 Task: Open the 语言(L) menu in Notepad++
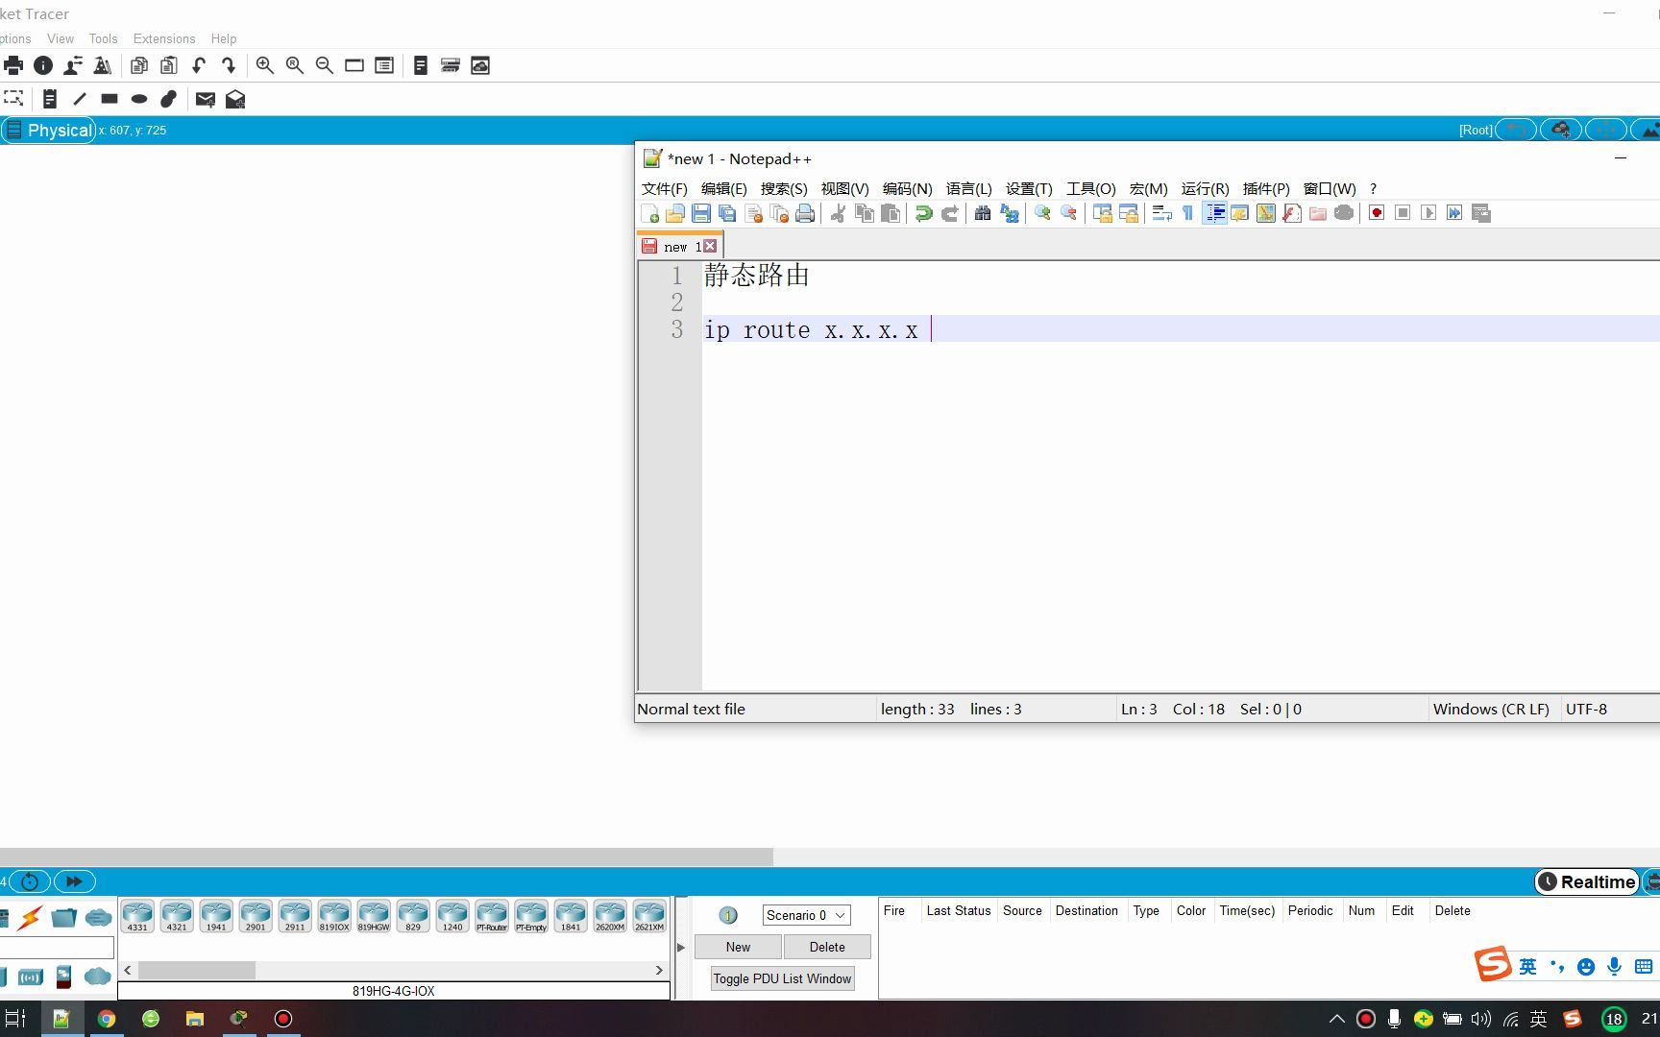(968, 189)
